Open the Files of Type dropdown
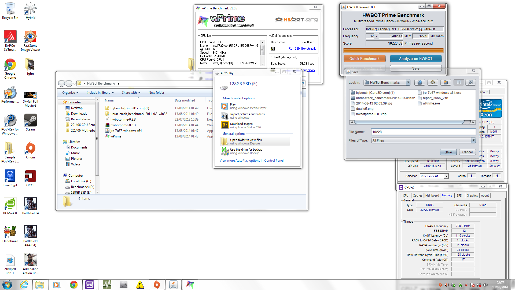 [473, 140]
